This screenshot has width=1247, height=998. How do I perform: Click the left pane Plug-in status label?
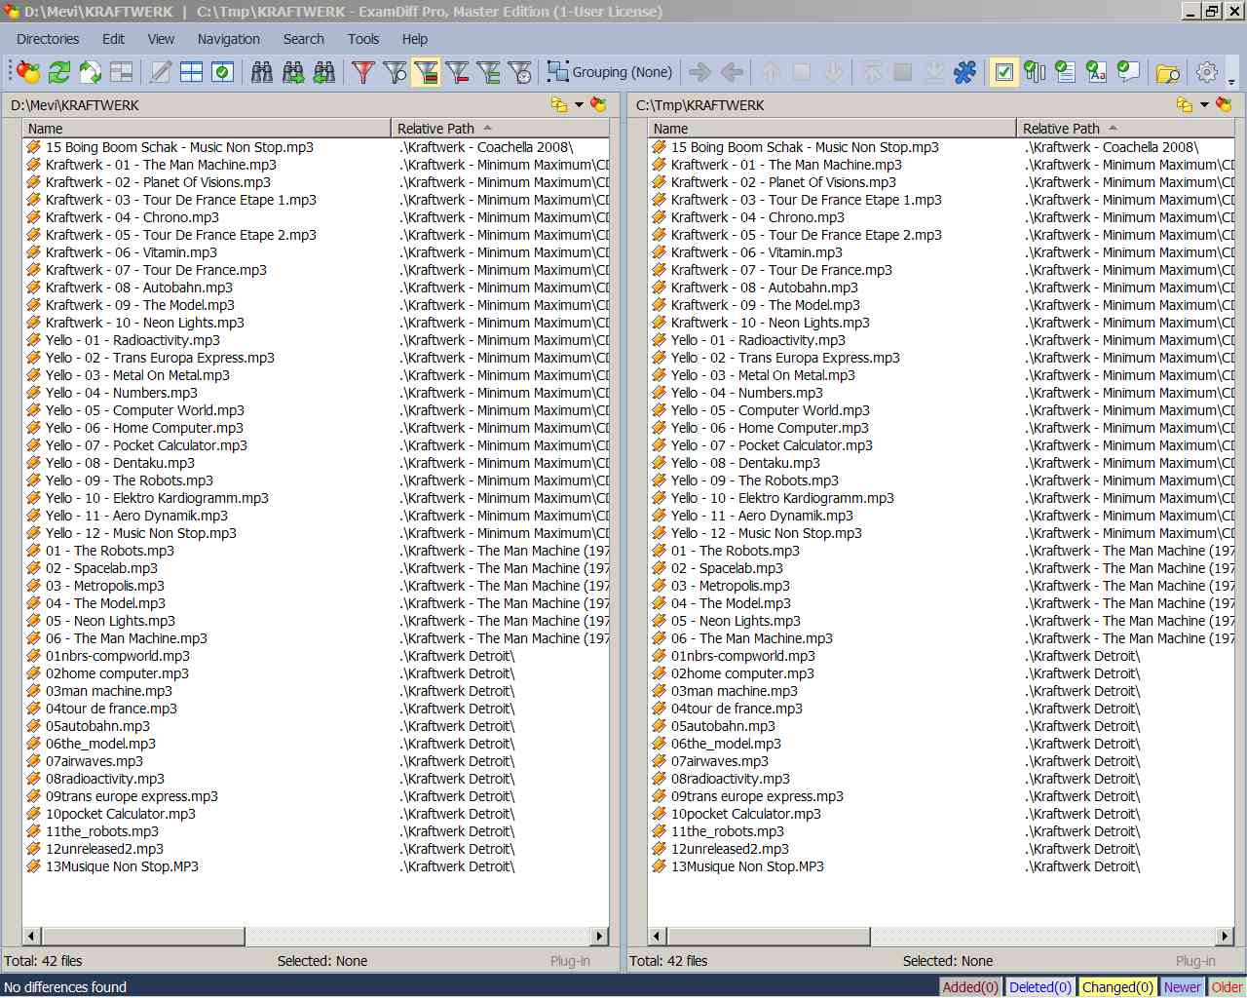(x=570, y=961)
